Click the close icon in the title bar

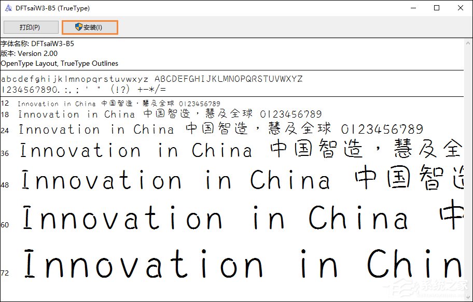(461, 8)
